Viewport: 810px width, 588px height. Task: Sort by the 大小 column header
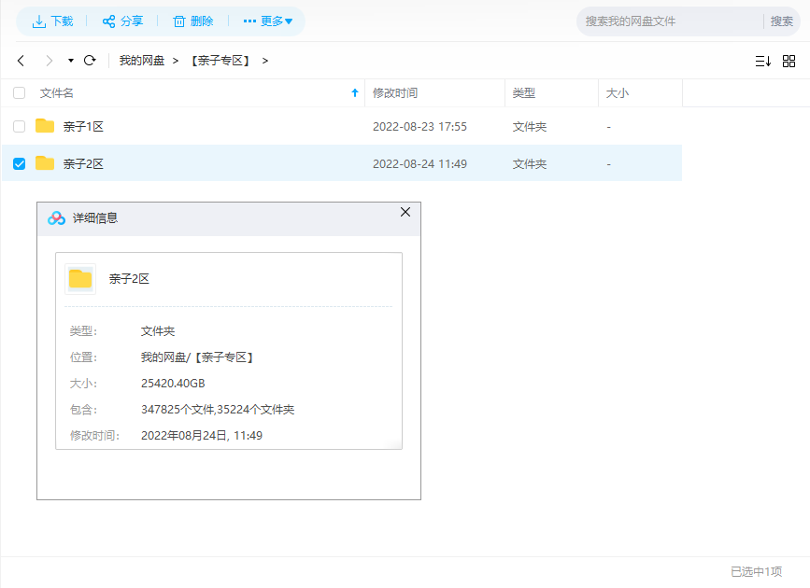coord(618,93)
